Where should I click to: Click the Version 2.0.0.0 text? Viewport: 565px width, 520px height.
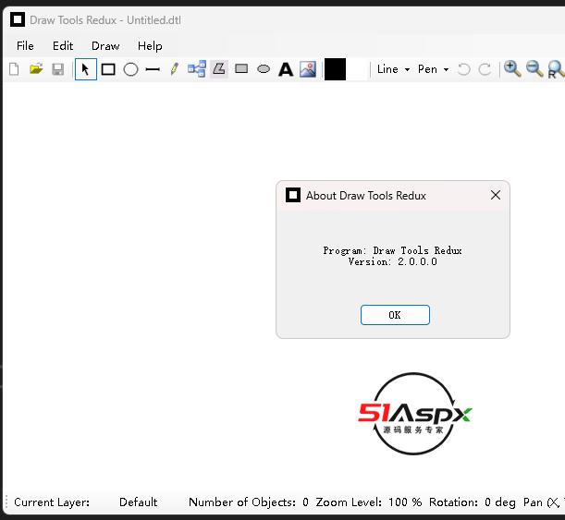[x=392, y=261]
